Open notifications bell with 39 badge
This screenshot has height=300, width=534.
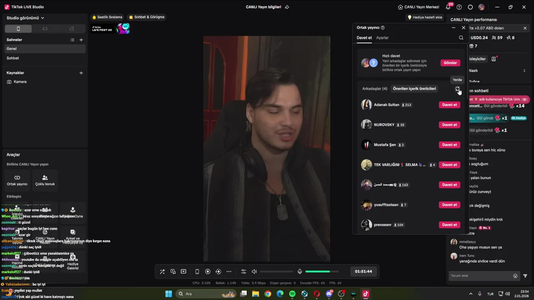[448, 7]
